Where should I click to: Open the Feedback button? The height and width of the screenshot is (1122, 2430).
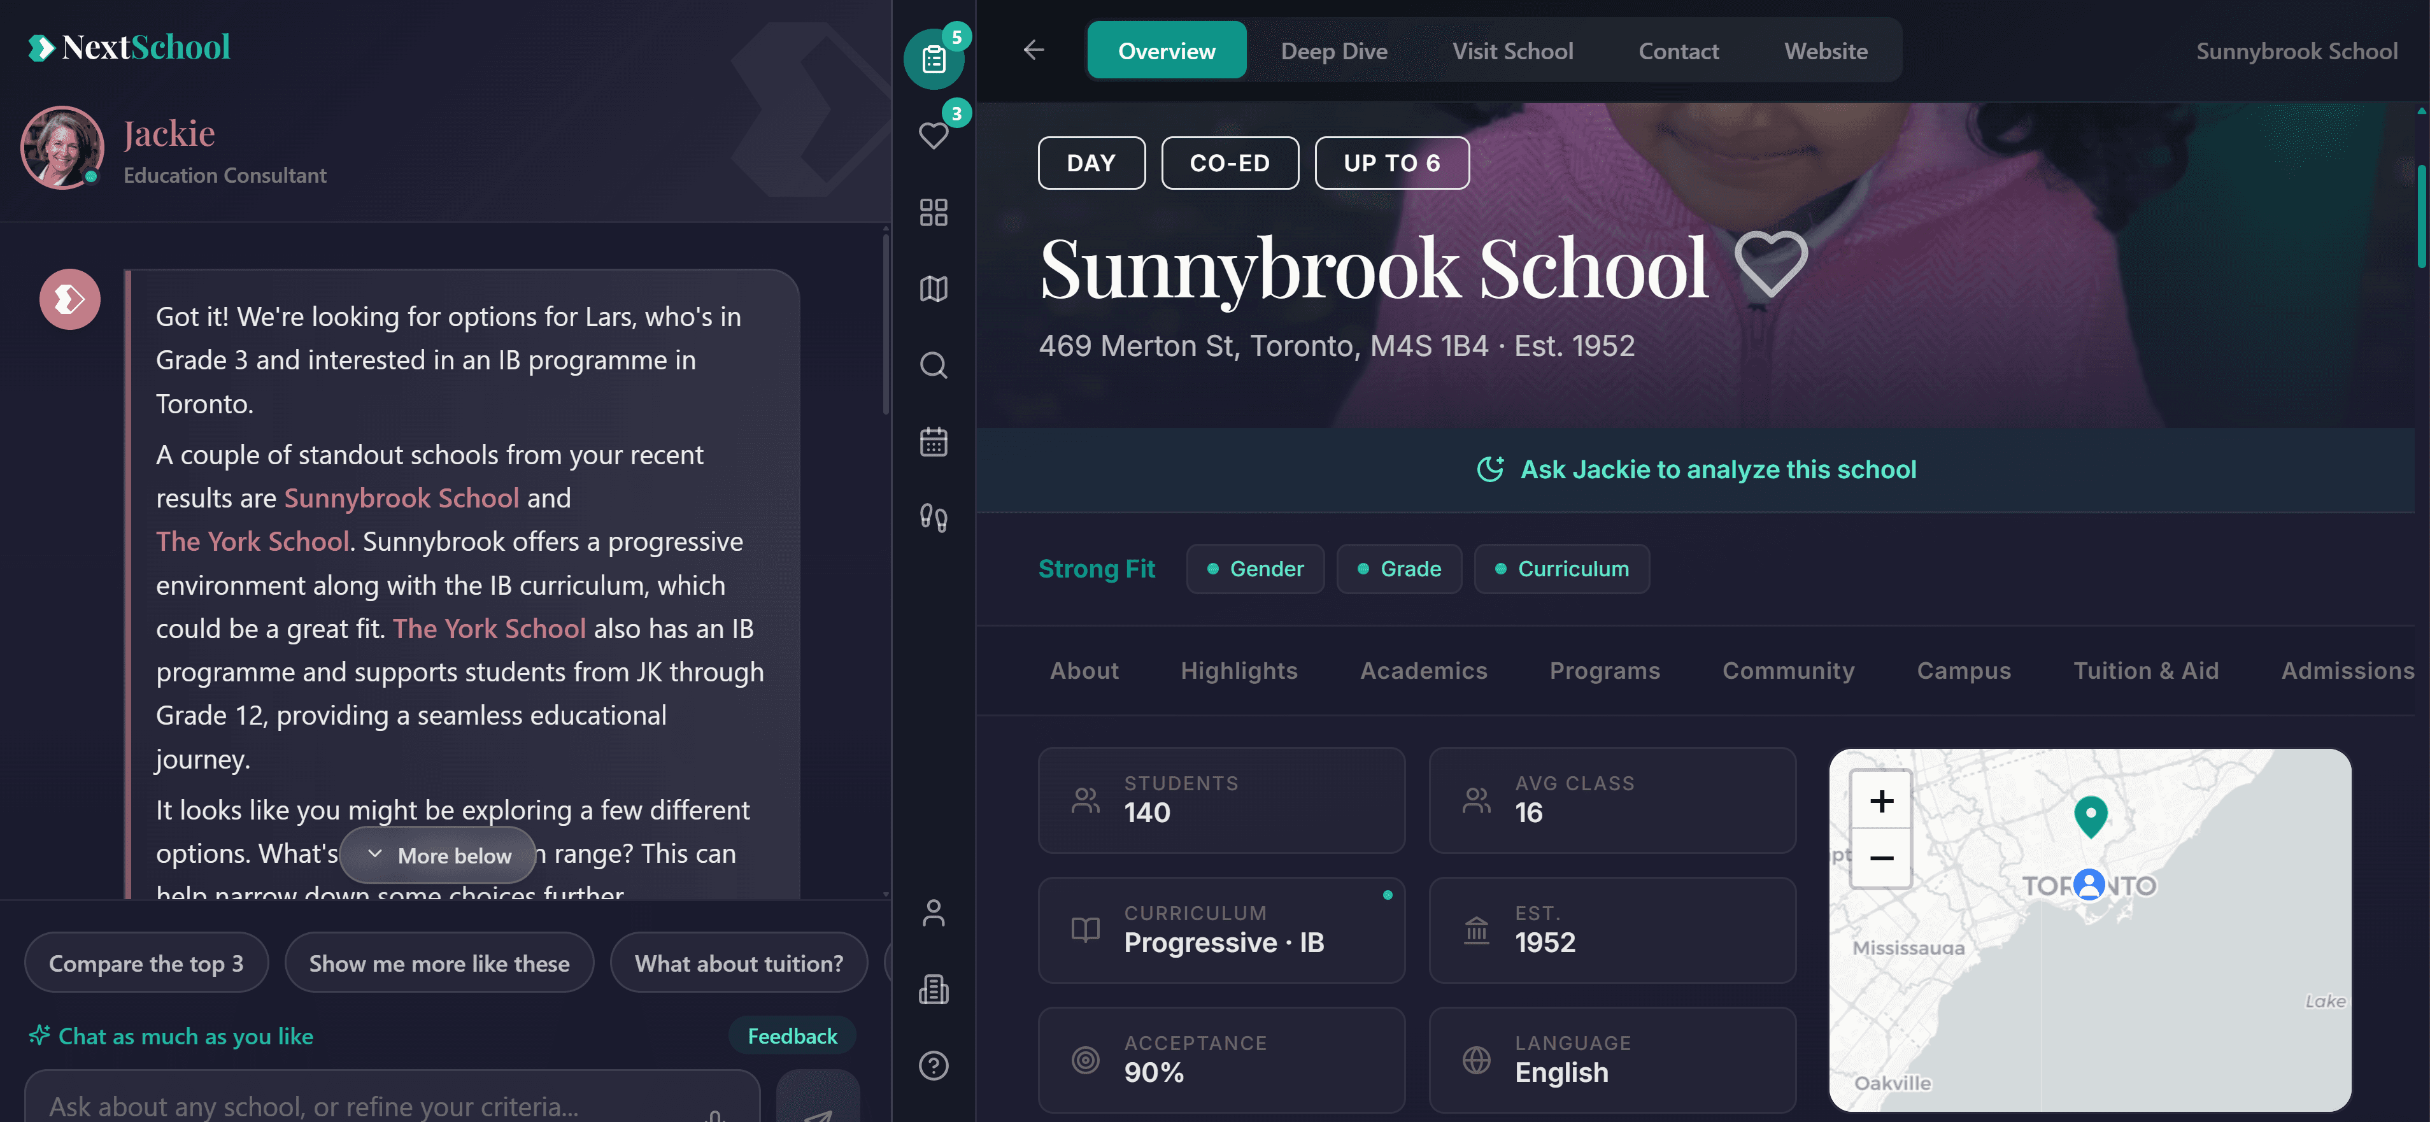(792, 1035)
